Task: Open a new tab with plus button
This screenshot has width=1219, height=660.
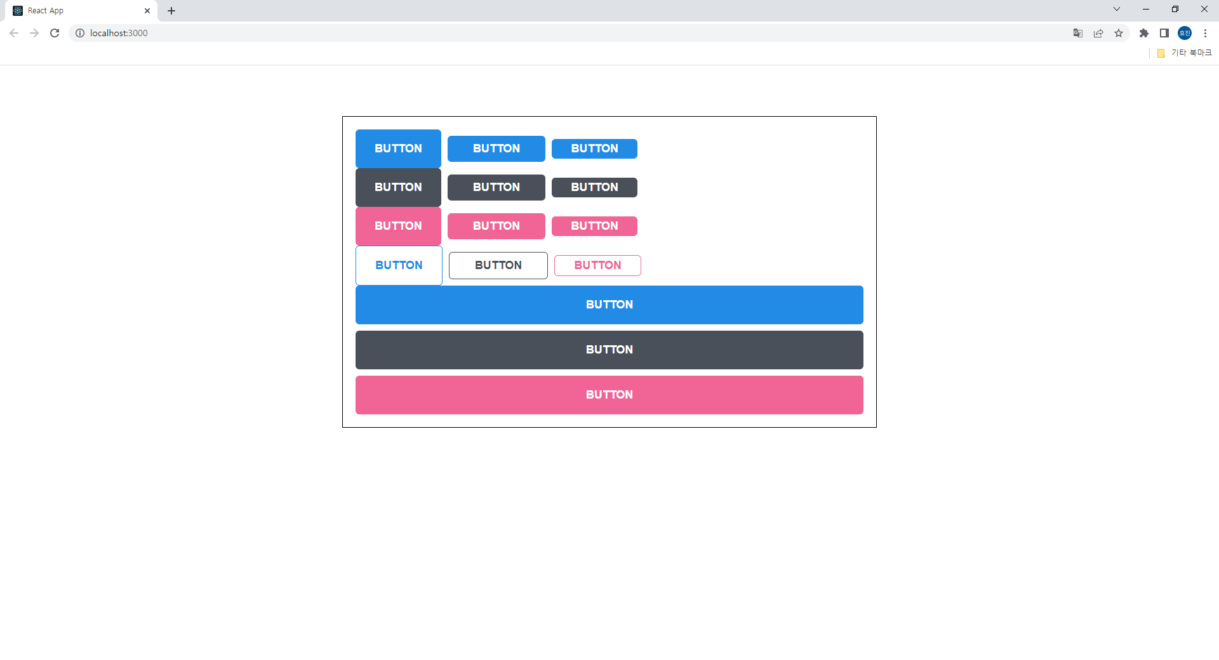Action: point(171,11)
